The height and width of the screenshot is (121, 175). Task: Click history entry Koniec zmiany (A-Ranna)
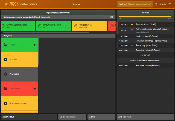click(x=145, y=36)
